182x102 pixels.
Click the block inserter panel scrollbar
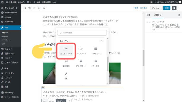108,64
